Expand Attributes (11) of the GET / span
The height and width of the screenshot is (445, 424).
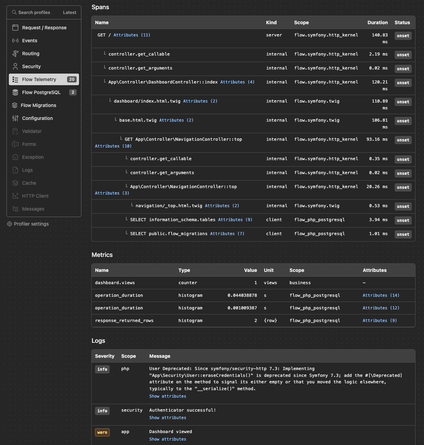coord(132,35)
